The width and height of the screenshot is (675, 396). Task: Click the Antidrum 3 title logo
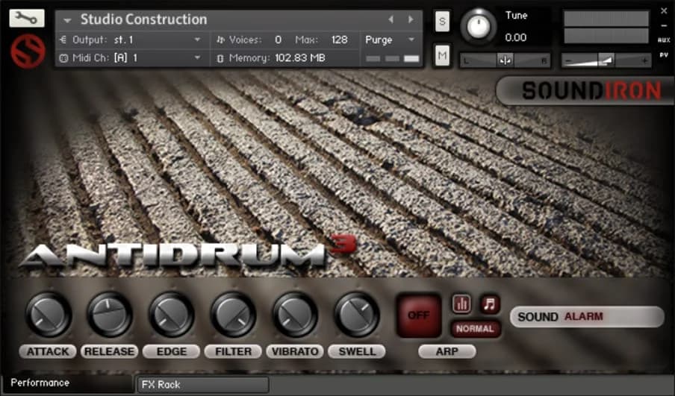pyautogui.click(x=187, y=251)
